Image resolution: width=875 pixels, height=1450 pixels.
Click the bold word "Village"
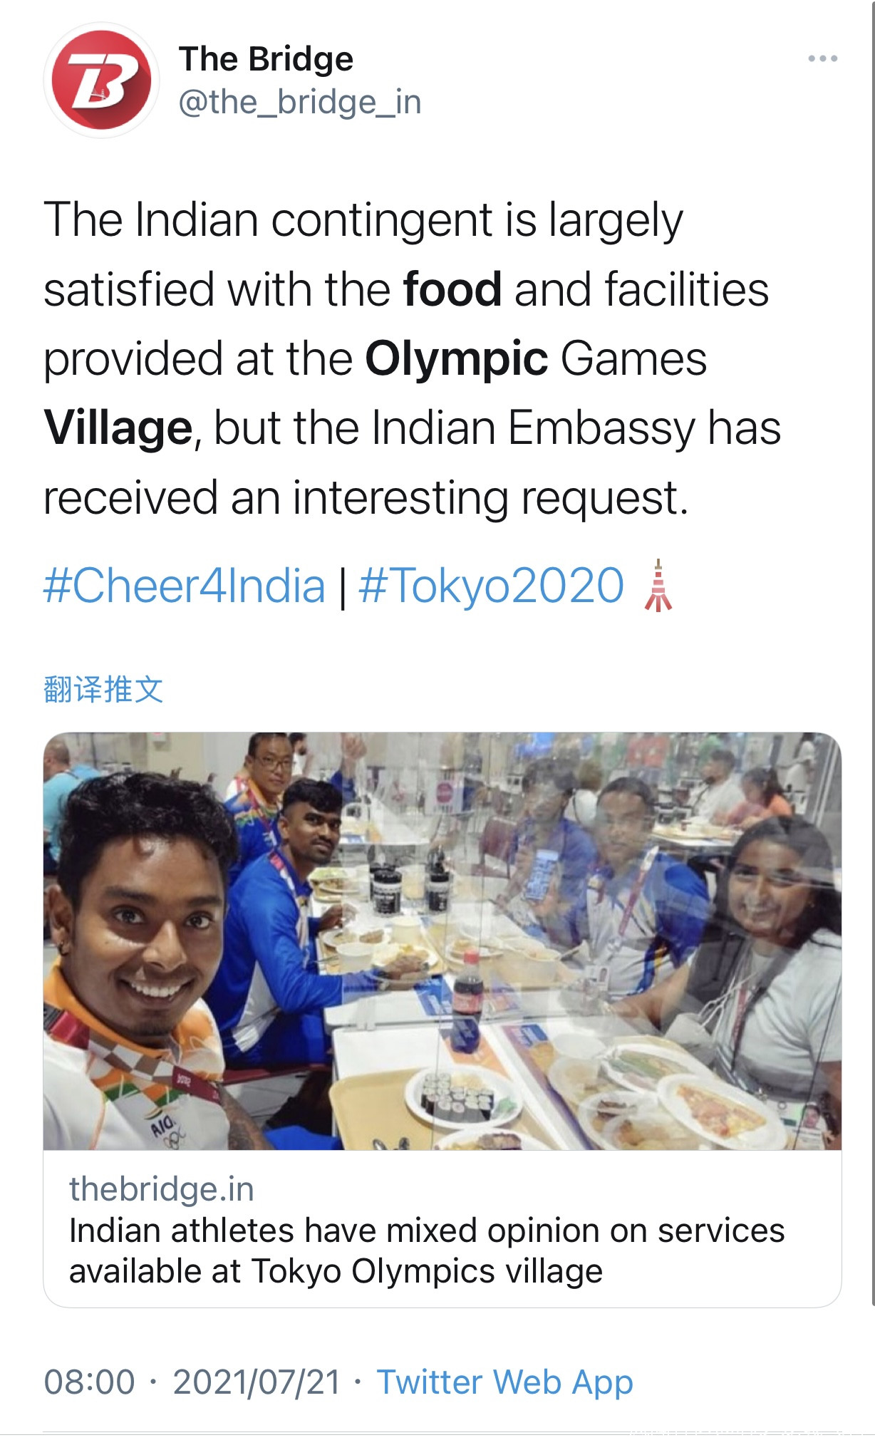(118, 428)
